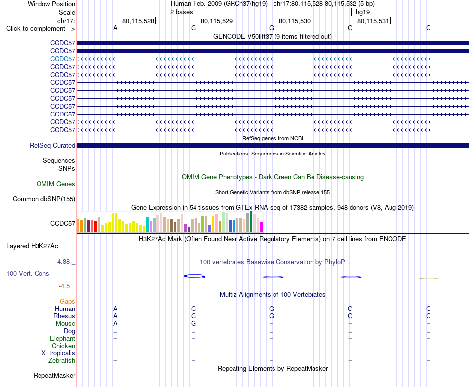Click the light-blue CCDC57 transcript label

[x=63, y=59]
